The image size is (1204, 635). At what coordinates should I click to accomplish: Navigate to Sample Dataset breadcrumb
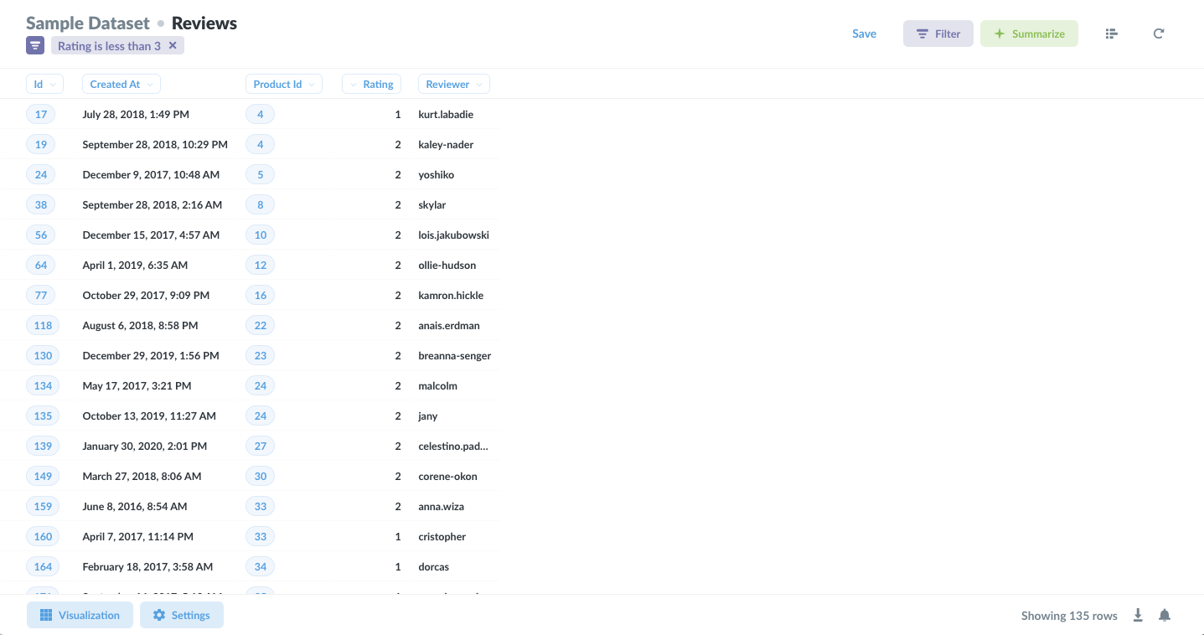tap(88, 23)
